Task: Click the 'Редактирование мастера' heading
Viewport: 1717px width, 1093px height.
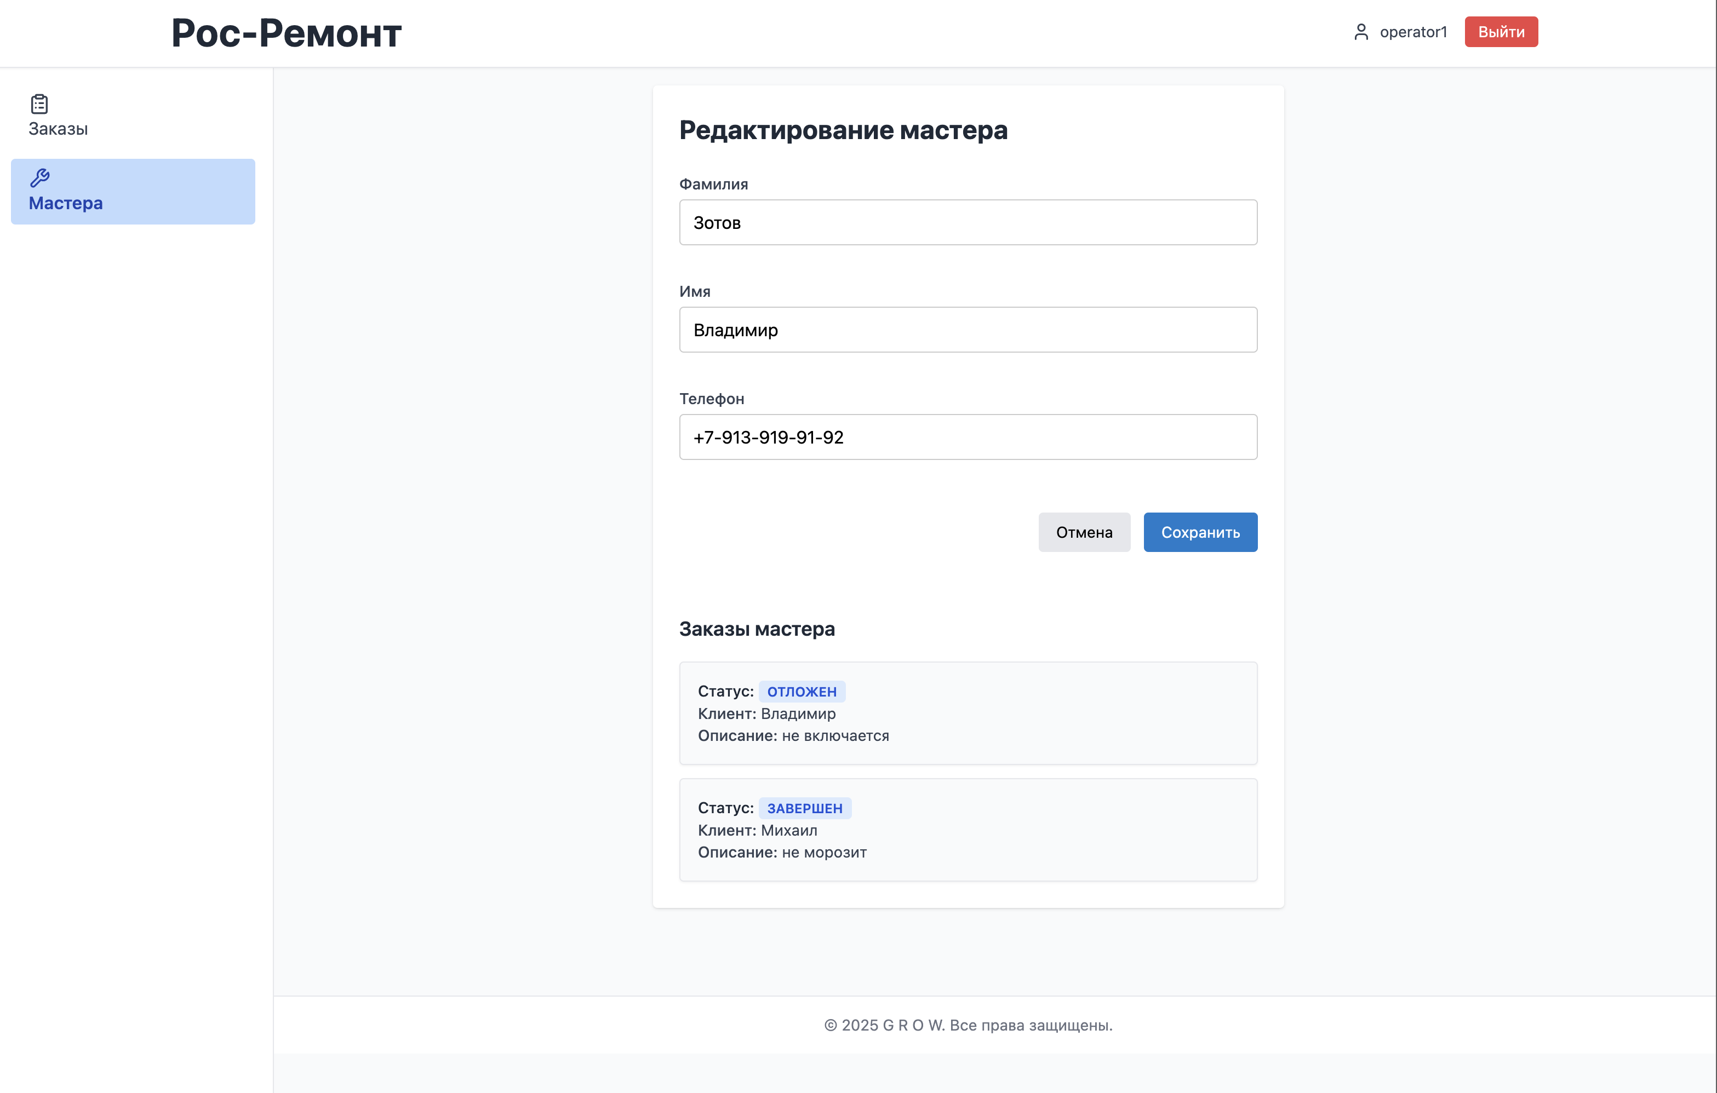Action: pos(843,130)
